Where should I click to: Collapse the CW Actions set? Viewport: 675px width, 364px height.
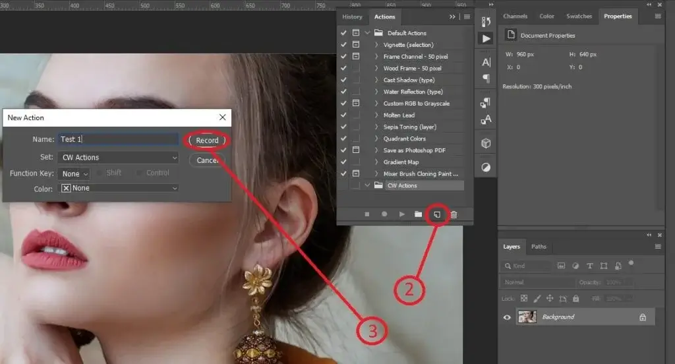click(367, 185)
